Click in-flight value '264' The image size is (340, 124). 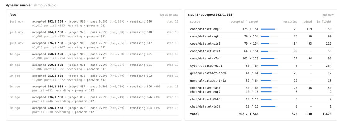(x=329, y=66)
